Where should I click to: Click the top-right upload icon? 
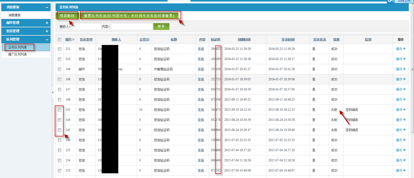pos(391,1)
